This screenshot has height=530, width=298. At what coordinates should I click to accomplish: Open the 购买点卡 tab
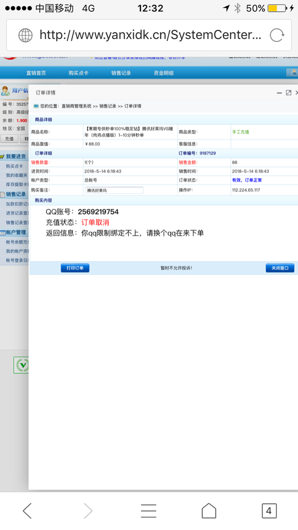(x=79, y=72)
